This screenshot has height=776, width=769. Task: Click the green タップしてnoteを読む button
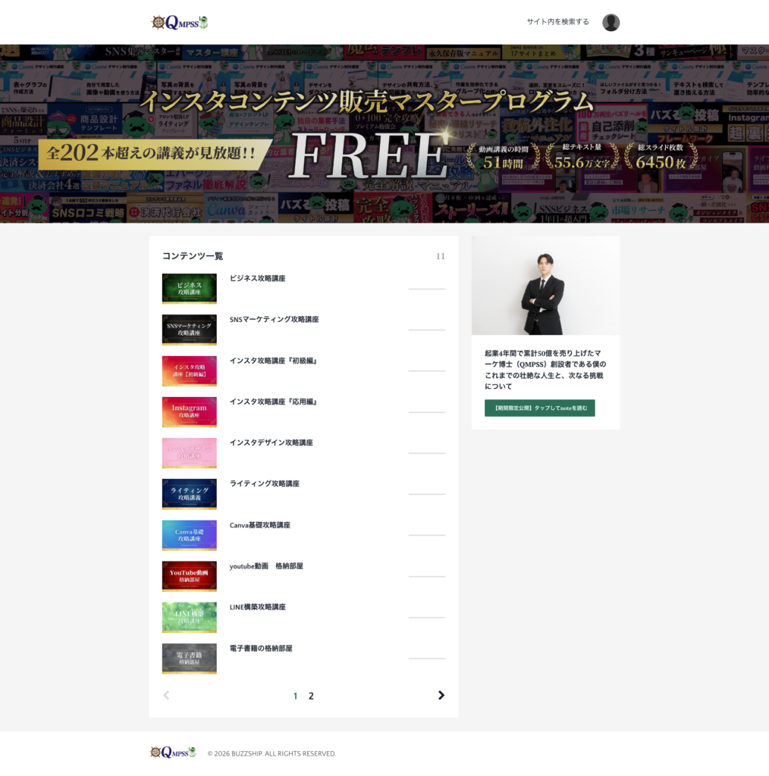[x=540, y=408]
